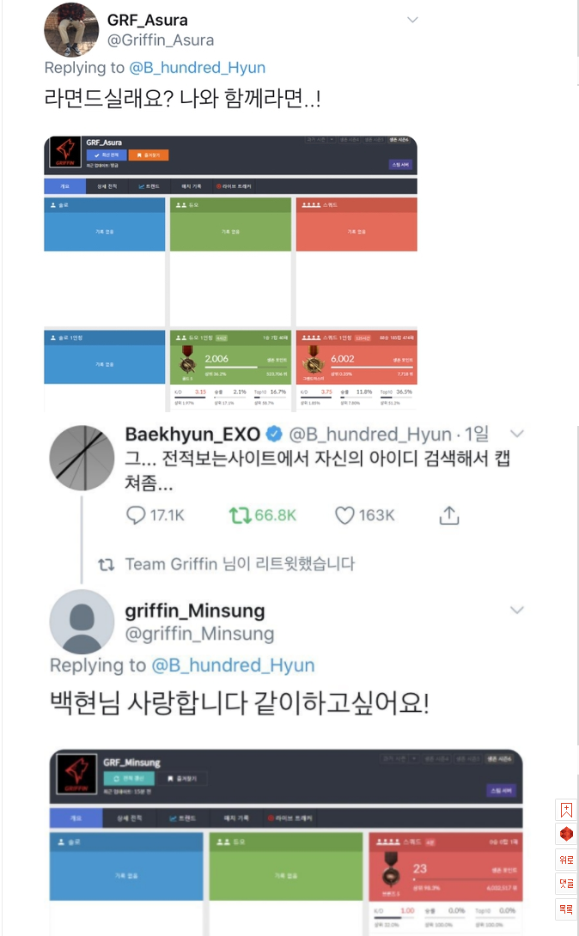Like Baekhyun_EXO's tweet via the heart icon
579x936 pixels.
(x=344, y=515)
